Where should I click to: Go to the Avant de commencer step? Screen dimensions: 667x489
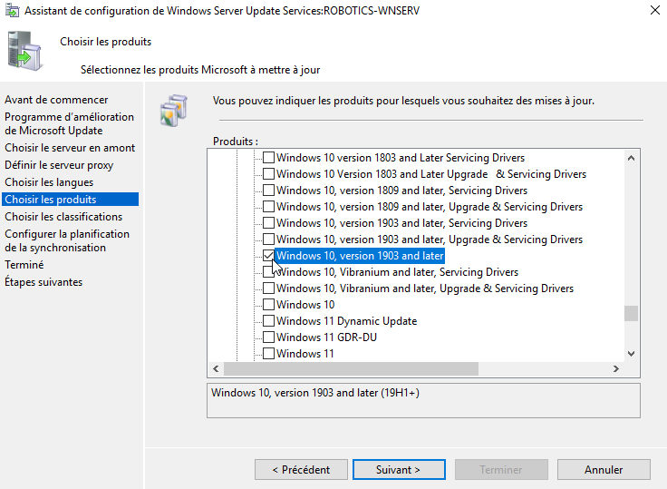click(x=56, y=100)
